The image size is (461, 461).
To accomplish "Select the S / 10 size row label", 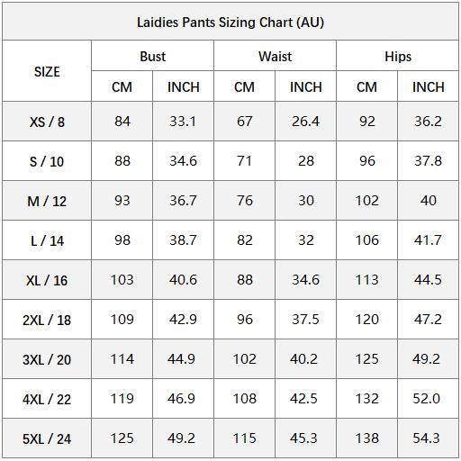I will point(47,161).
